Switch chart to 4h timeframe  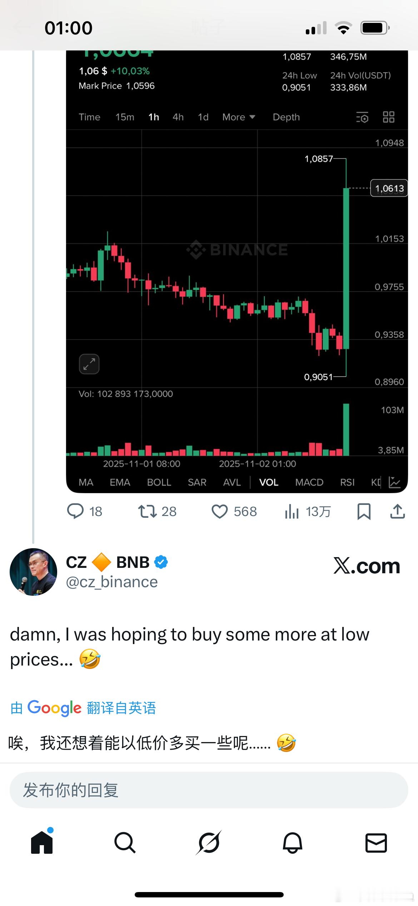[x=178, y=117]
